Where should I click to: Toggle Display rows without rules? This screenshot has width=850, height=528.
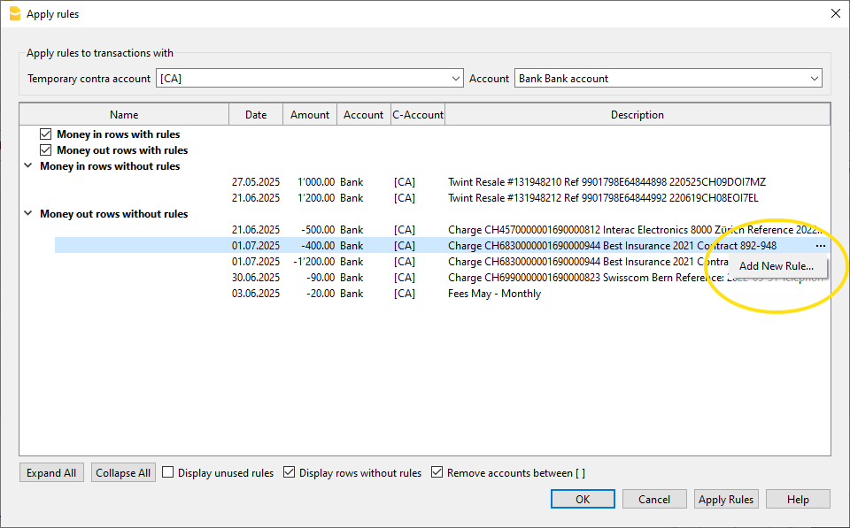click(x=289, y=473)
